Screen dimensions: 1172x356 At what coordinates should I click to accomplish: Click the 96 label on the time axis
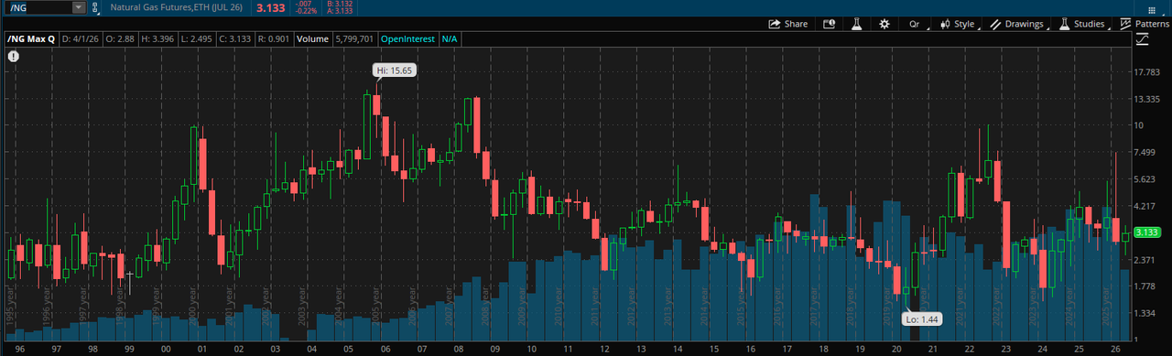pos(19,349)
